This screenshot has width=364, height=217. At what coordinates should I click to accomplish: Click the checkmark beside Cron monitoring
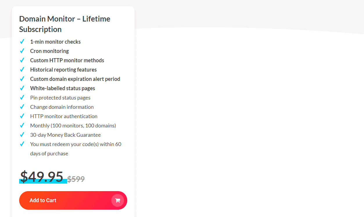[x=22, y=51]
